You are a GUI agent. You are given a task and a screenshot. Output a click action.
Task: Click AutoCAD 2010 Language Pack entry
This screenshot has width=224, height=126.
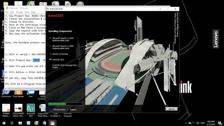coord(65,66)
